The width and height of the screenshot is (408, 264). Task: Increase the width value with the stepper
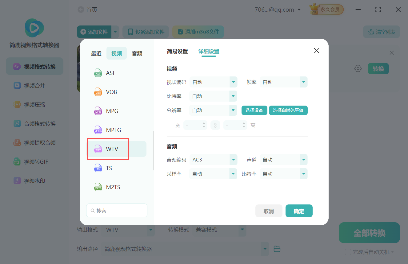[x=204, y=123]
